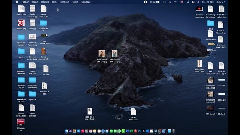Open Mail in the Dock
This screenshot has width=240, height=135.
[107, 131]
